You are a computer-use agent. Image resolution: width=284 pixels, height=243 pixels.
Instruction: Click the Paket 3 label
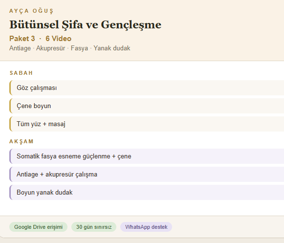[22, 39]
